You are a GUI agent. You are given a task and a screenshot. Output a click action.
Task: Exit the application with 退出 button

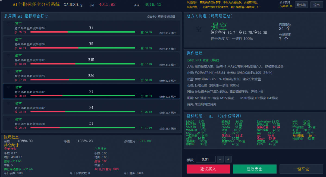(x=316, y=5)
